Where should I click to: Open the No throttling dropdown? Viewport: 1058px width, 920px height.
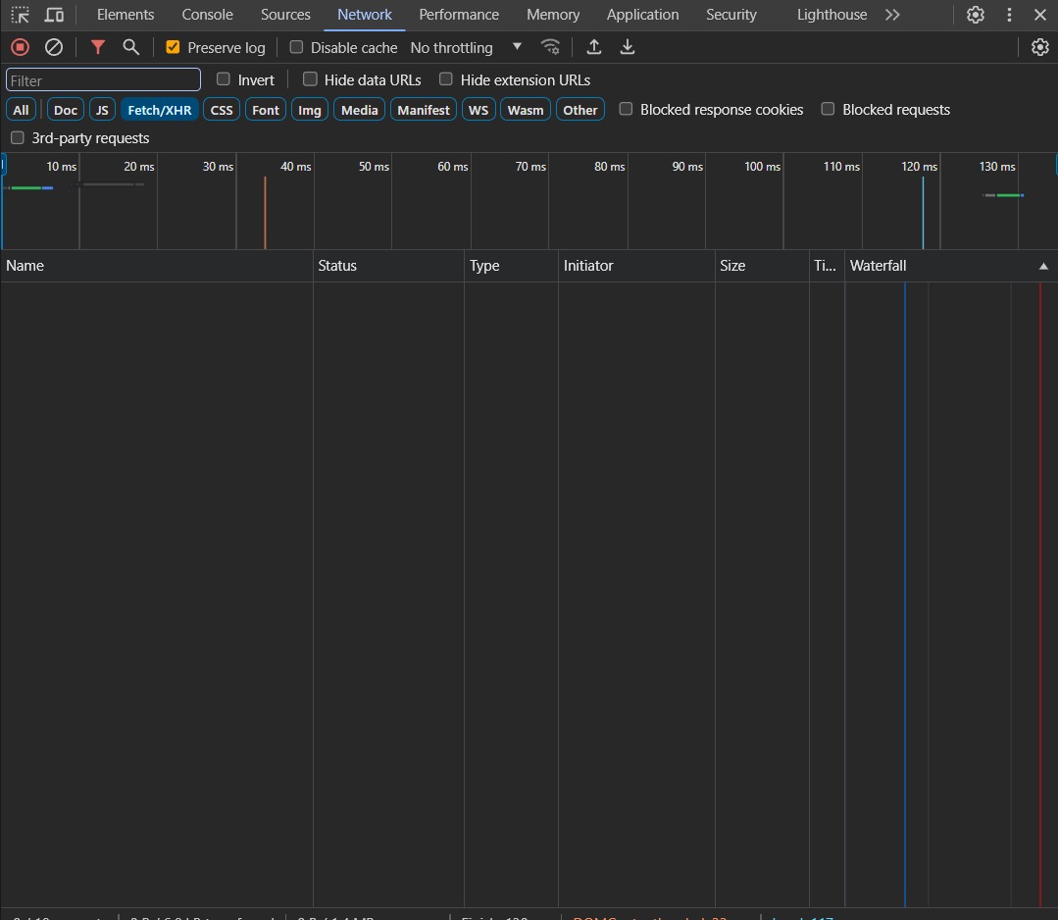pos(467,47)
